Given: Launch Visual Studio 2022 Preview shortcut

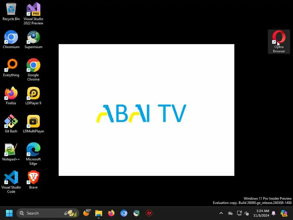Looking at the screenshot, I should (x=33, y=14).
